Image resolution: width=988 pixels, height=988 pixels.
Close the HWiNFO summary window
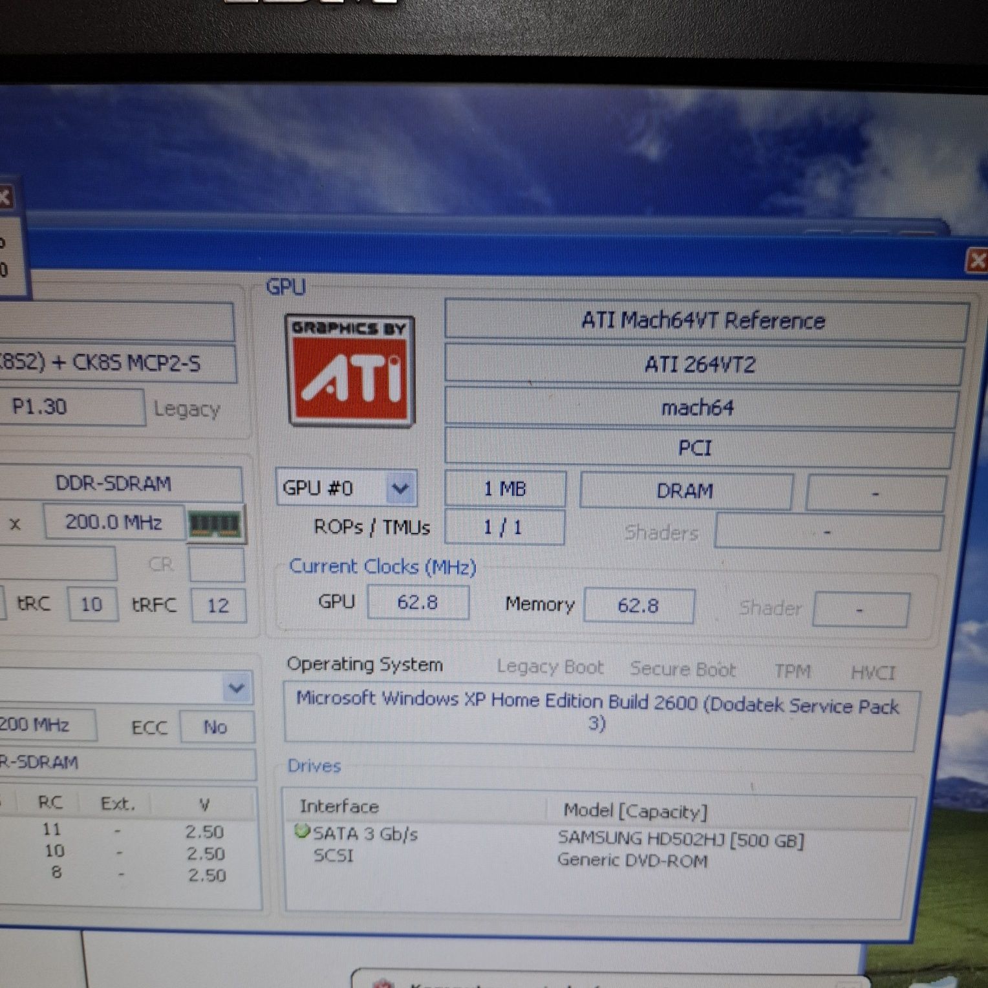(977, 261)
